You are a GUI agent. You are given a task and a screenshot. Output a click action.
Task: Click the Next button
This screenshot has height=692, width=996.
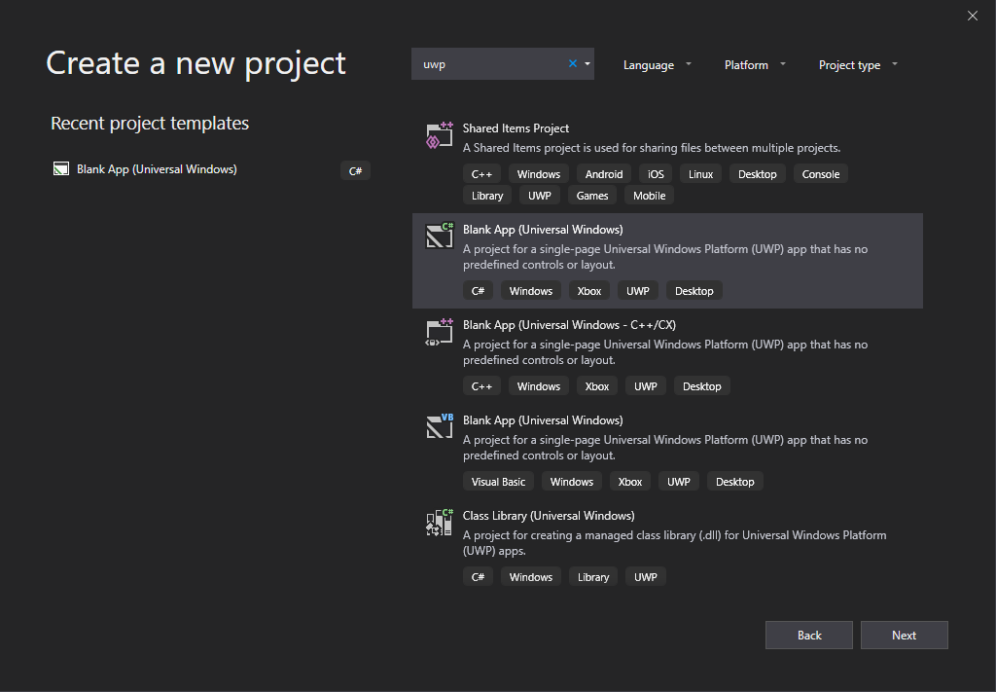(x=904, y=635)
